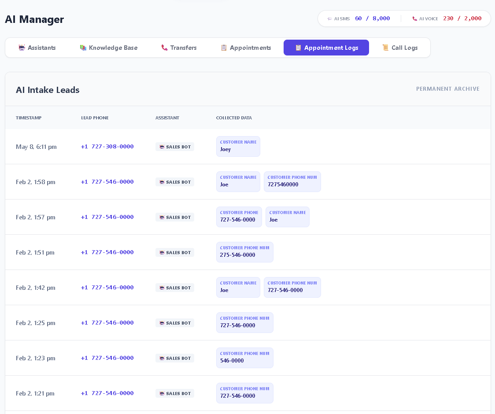Viewport: 495px width, 414px height.
Task: Click Sales Bot badge in May 8 row
Action: point(175,147)
